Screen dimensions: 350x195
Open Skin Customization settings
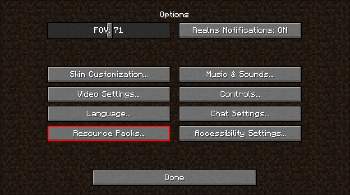click(109, 75)
